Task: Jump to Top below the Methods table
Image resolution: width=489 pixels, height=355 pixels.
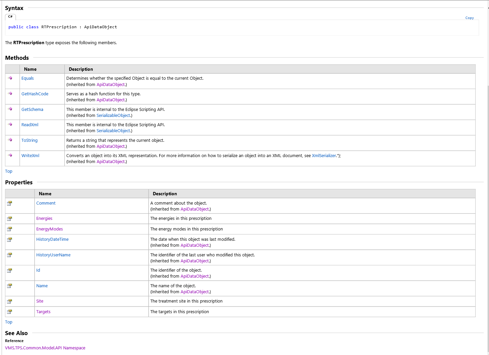Action: (9, 171)
